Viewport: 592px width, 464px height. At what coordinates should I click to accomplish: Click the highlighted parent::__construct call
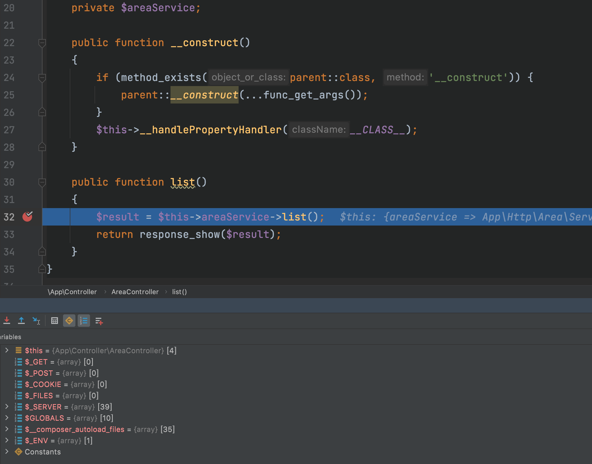click(x=204, y=95)
